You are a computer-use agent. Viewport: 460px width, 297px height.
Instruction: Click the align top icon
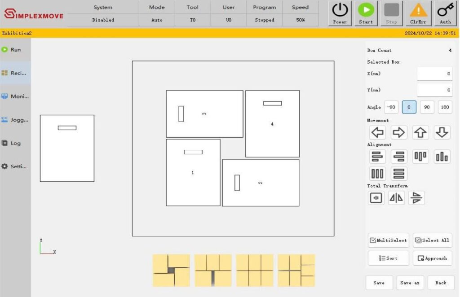[x=420, y=157]
